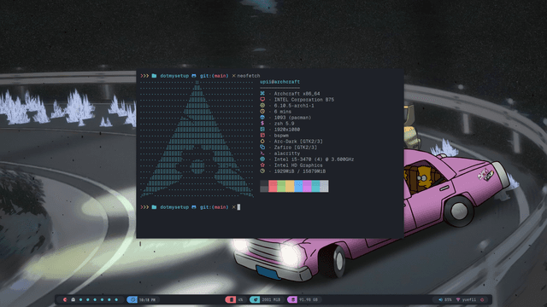Click the light gray swatch in the palette

click(x=324, y=186)
